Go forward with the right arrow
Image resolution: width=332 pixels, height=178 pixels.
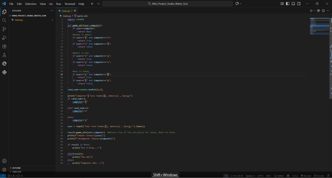tap(98, 4)
